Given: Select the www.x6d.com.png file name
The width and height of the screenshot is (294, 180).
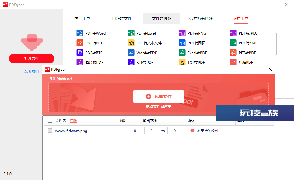Looking at the screenshot, I should pos(71,131).
